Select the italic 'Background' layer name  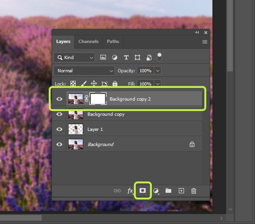coord(100,144)
